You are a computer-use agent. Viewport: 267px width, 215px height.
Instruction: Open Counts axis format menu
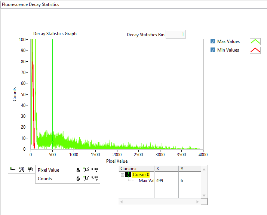pyautogui.click(x=95, y=178)
